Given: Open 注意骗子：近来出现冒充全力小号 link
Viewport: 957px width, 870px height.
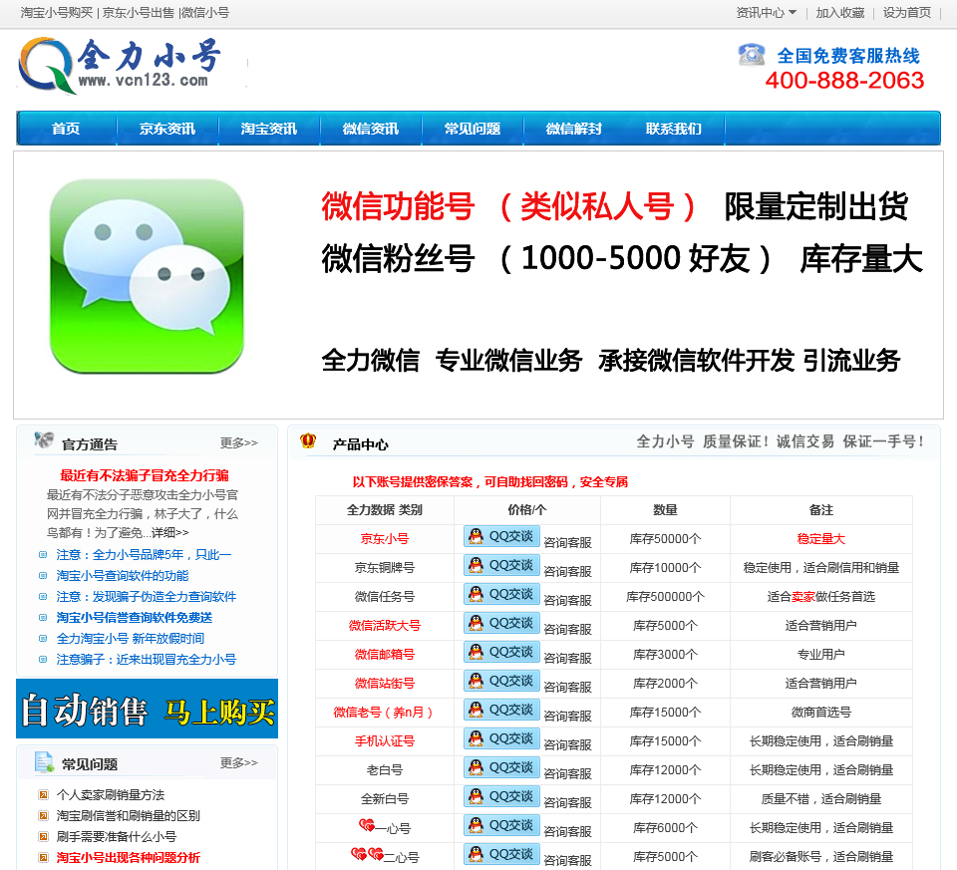Looking at the screenshot, I should [x=147, y=659].
